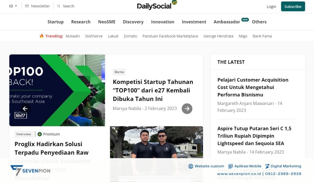Click the Trending fire icon

41,36
